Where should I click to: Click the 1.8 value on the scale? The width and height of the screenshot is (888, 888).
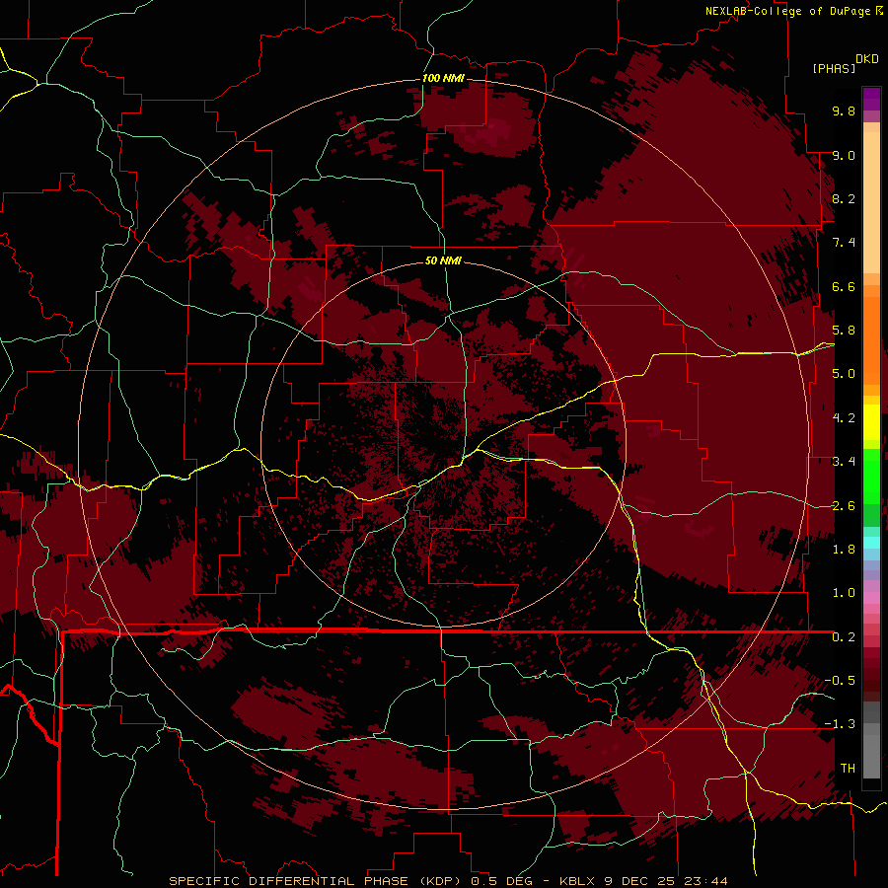(844, 550)
